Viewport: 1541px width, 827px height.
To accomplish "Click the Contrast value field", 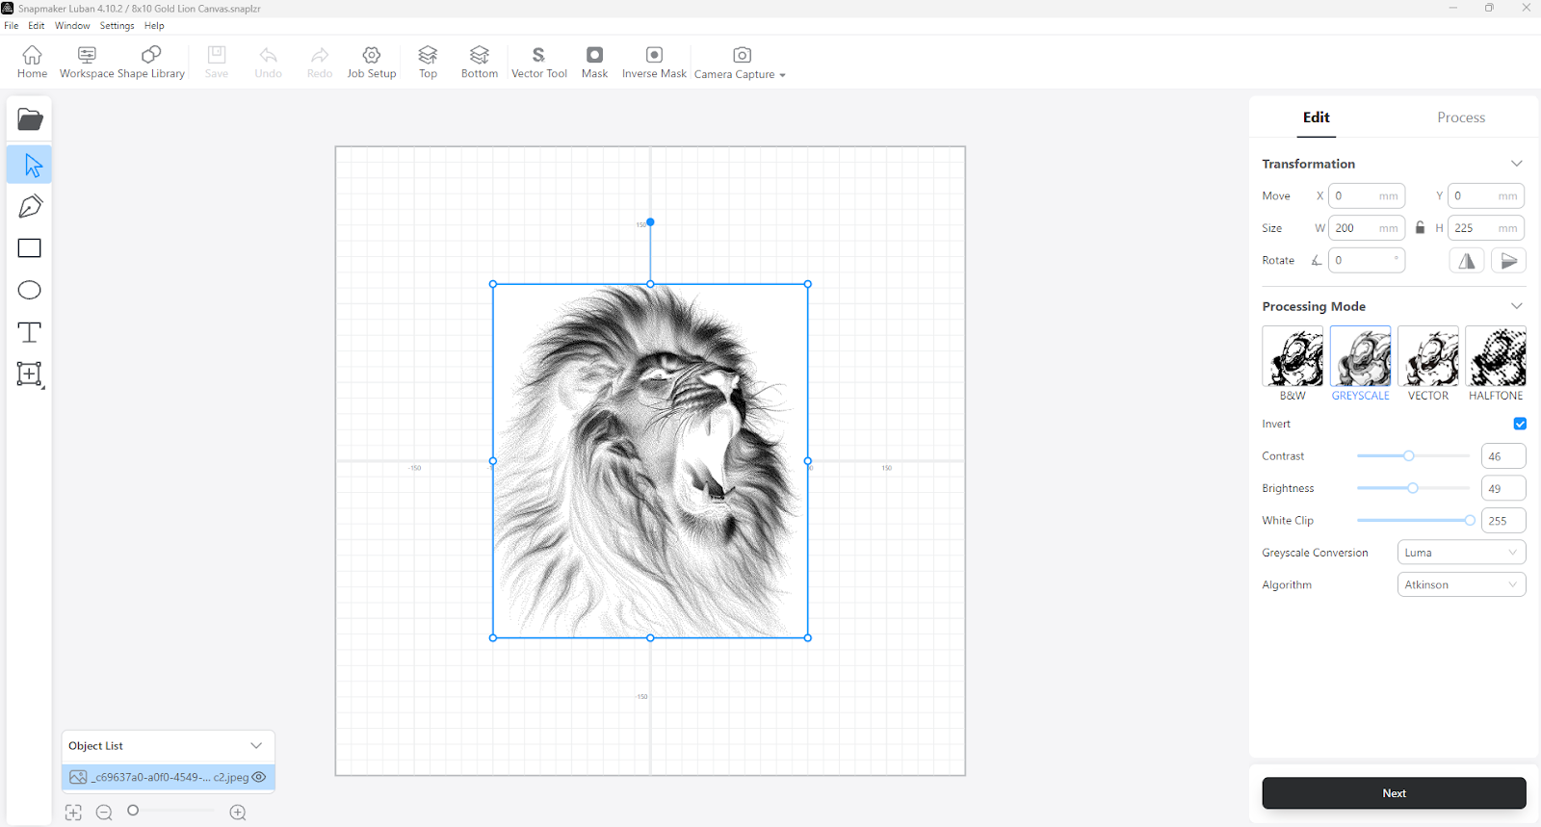I will (1503, 456).
